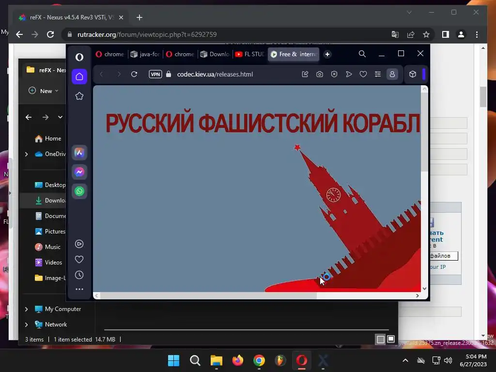Screen dimensions: 496x372
Task: Share rutracker page from Chrome
Action: [x=411, y=34]
